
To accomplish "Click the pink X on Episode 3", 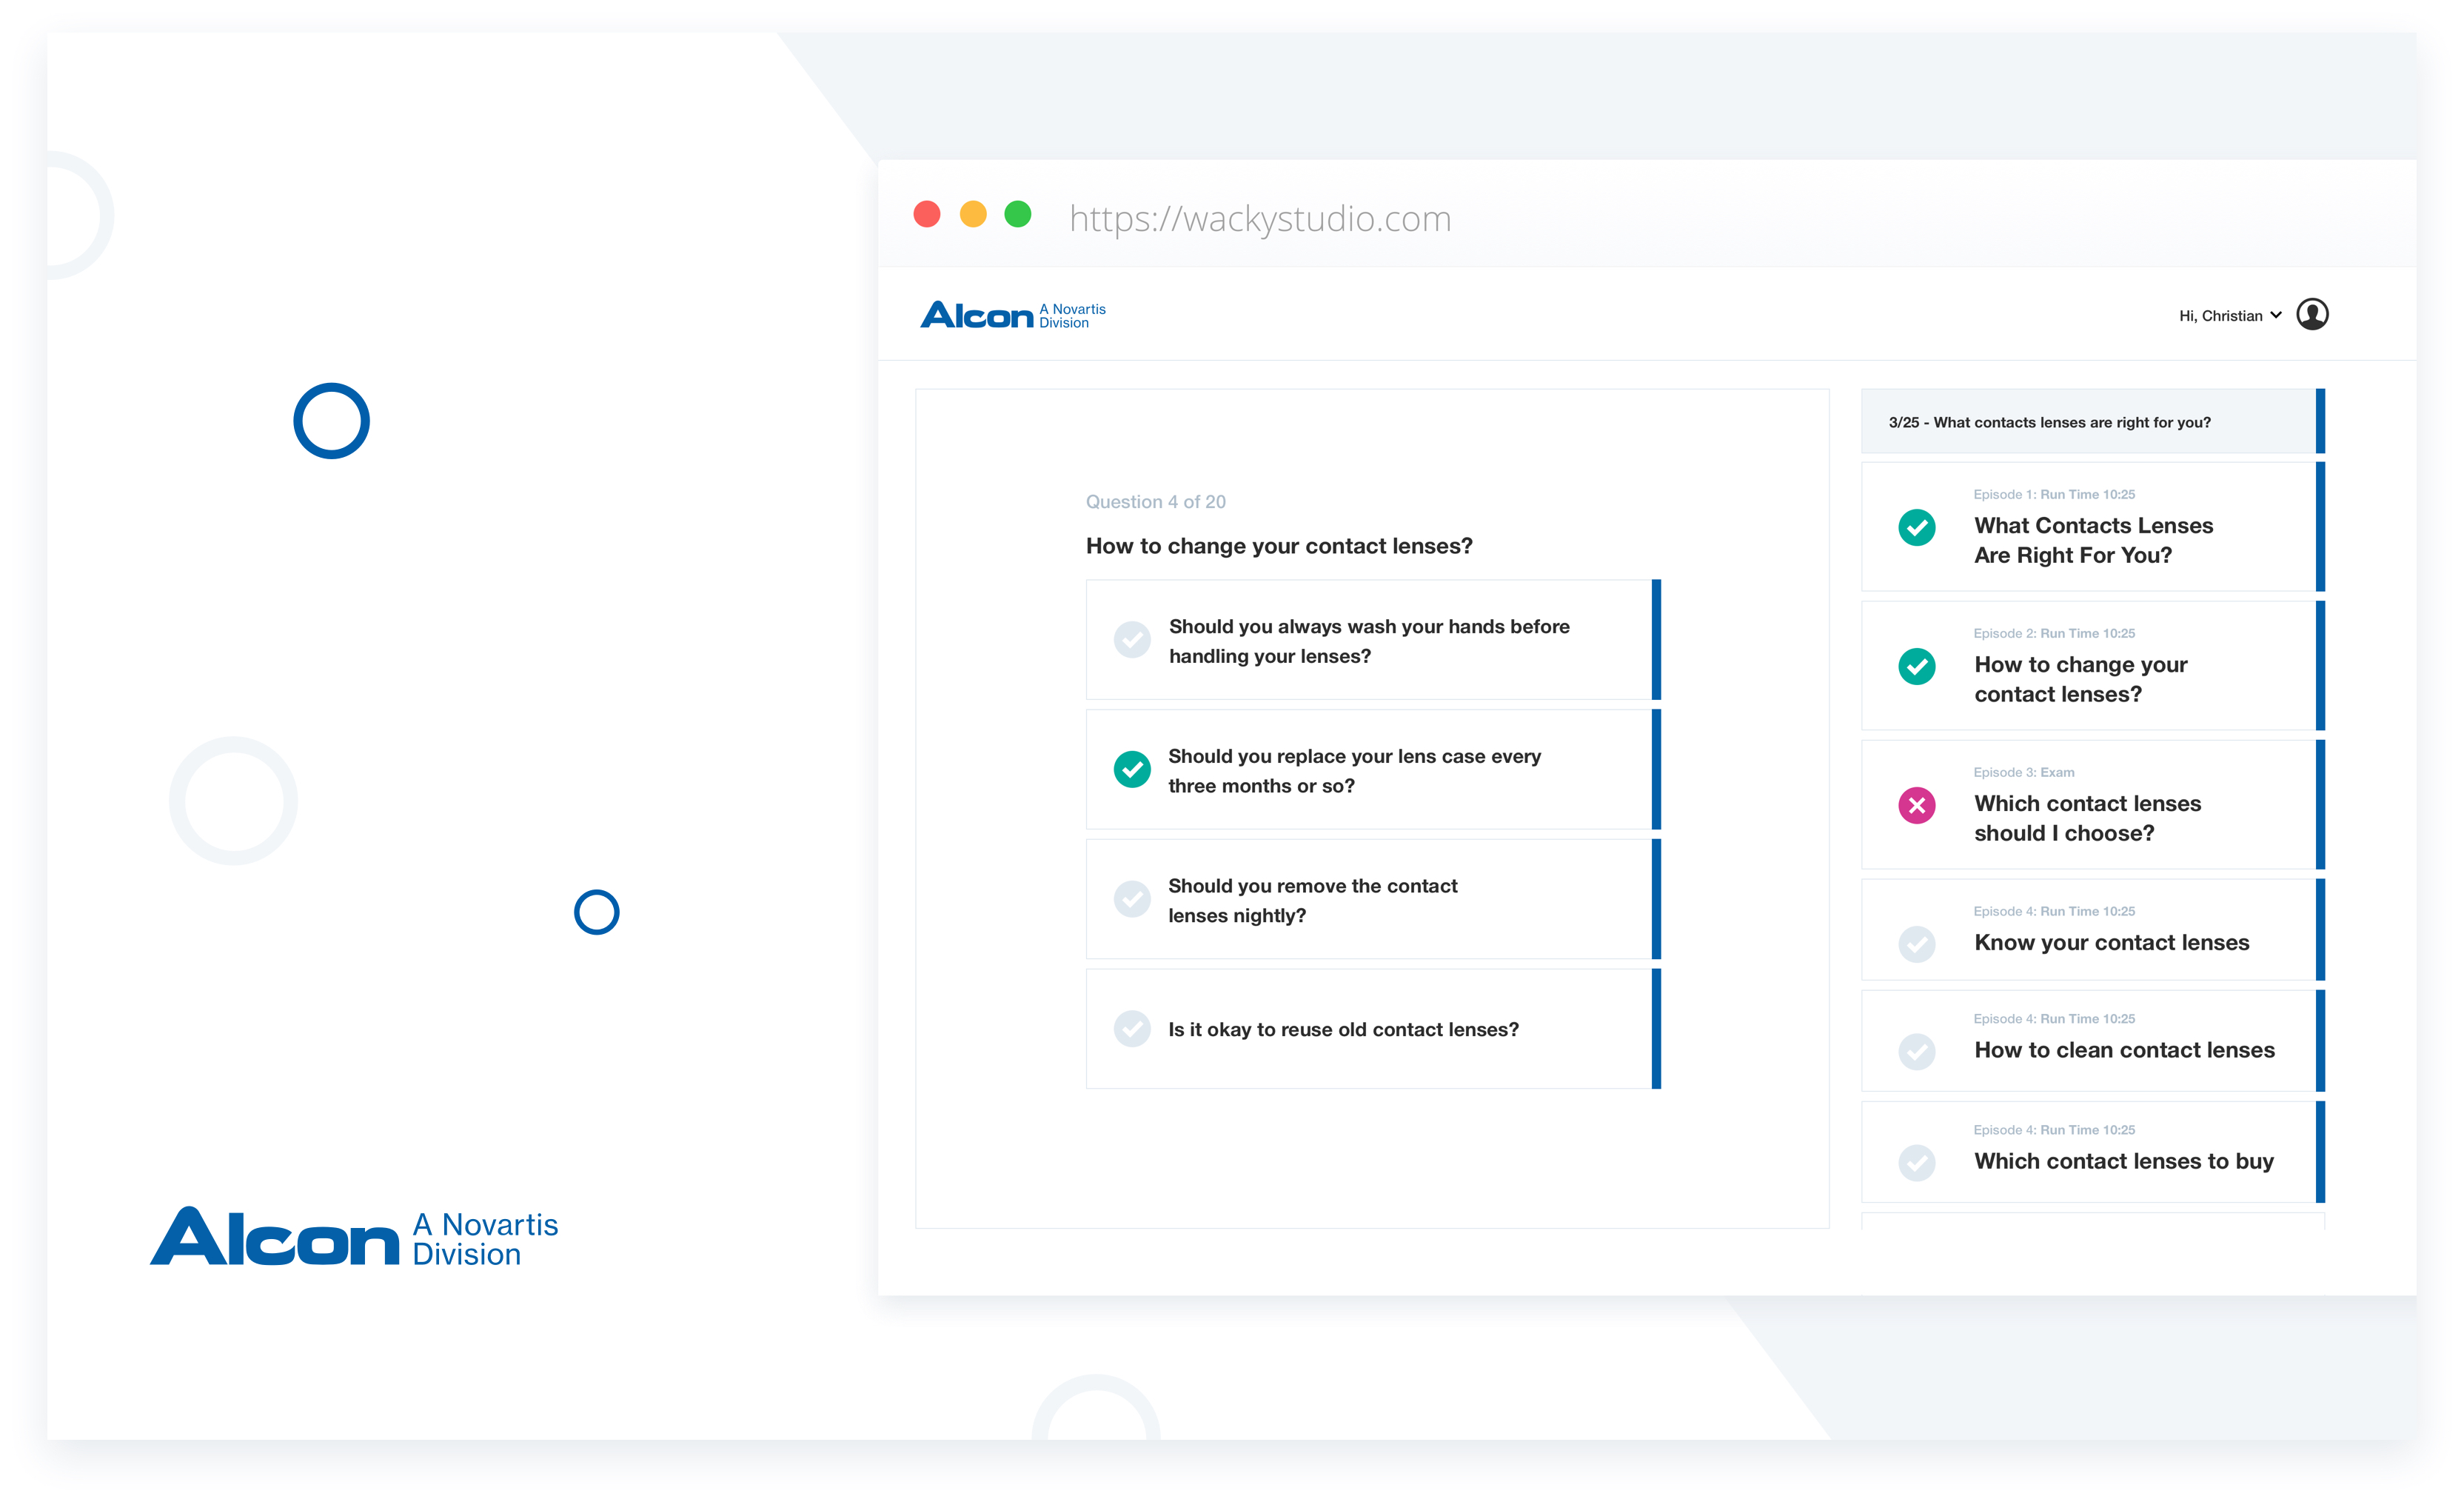I will tap(1916, 805).
